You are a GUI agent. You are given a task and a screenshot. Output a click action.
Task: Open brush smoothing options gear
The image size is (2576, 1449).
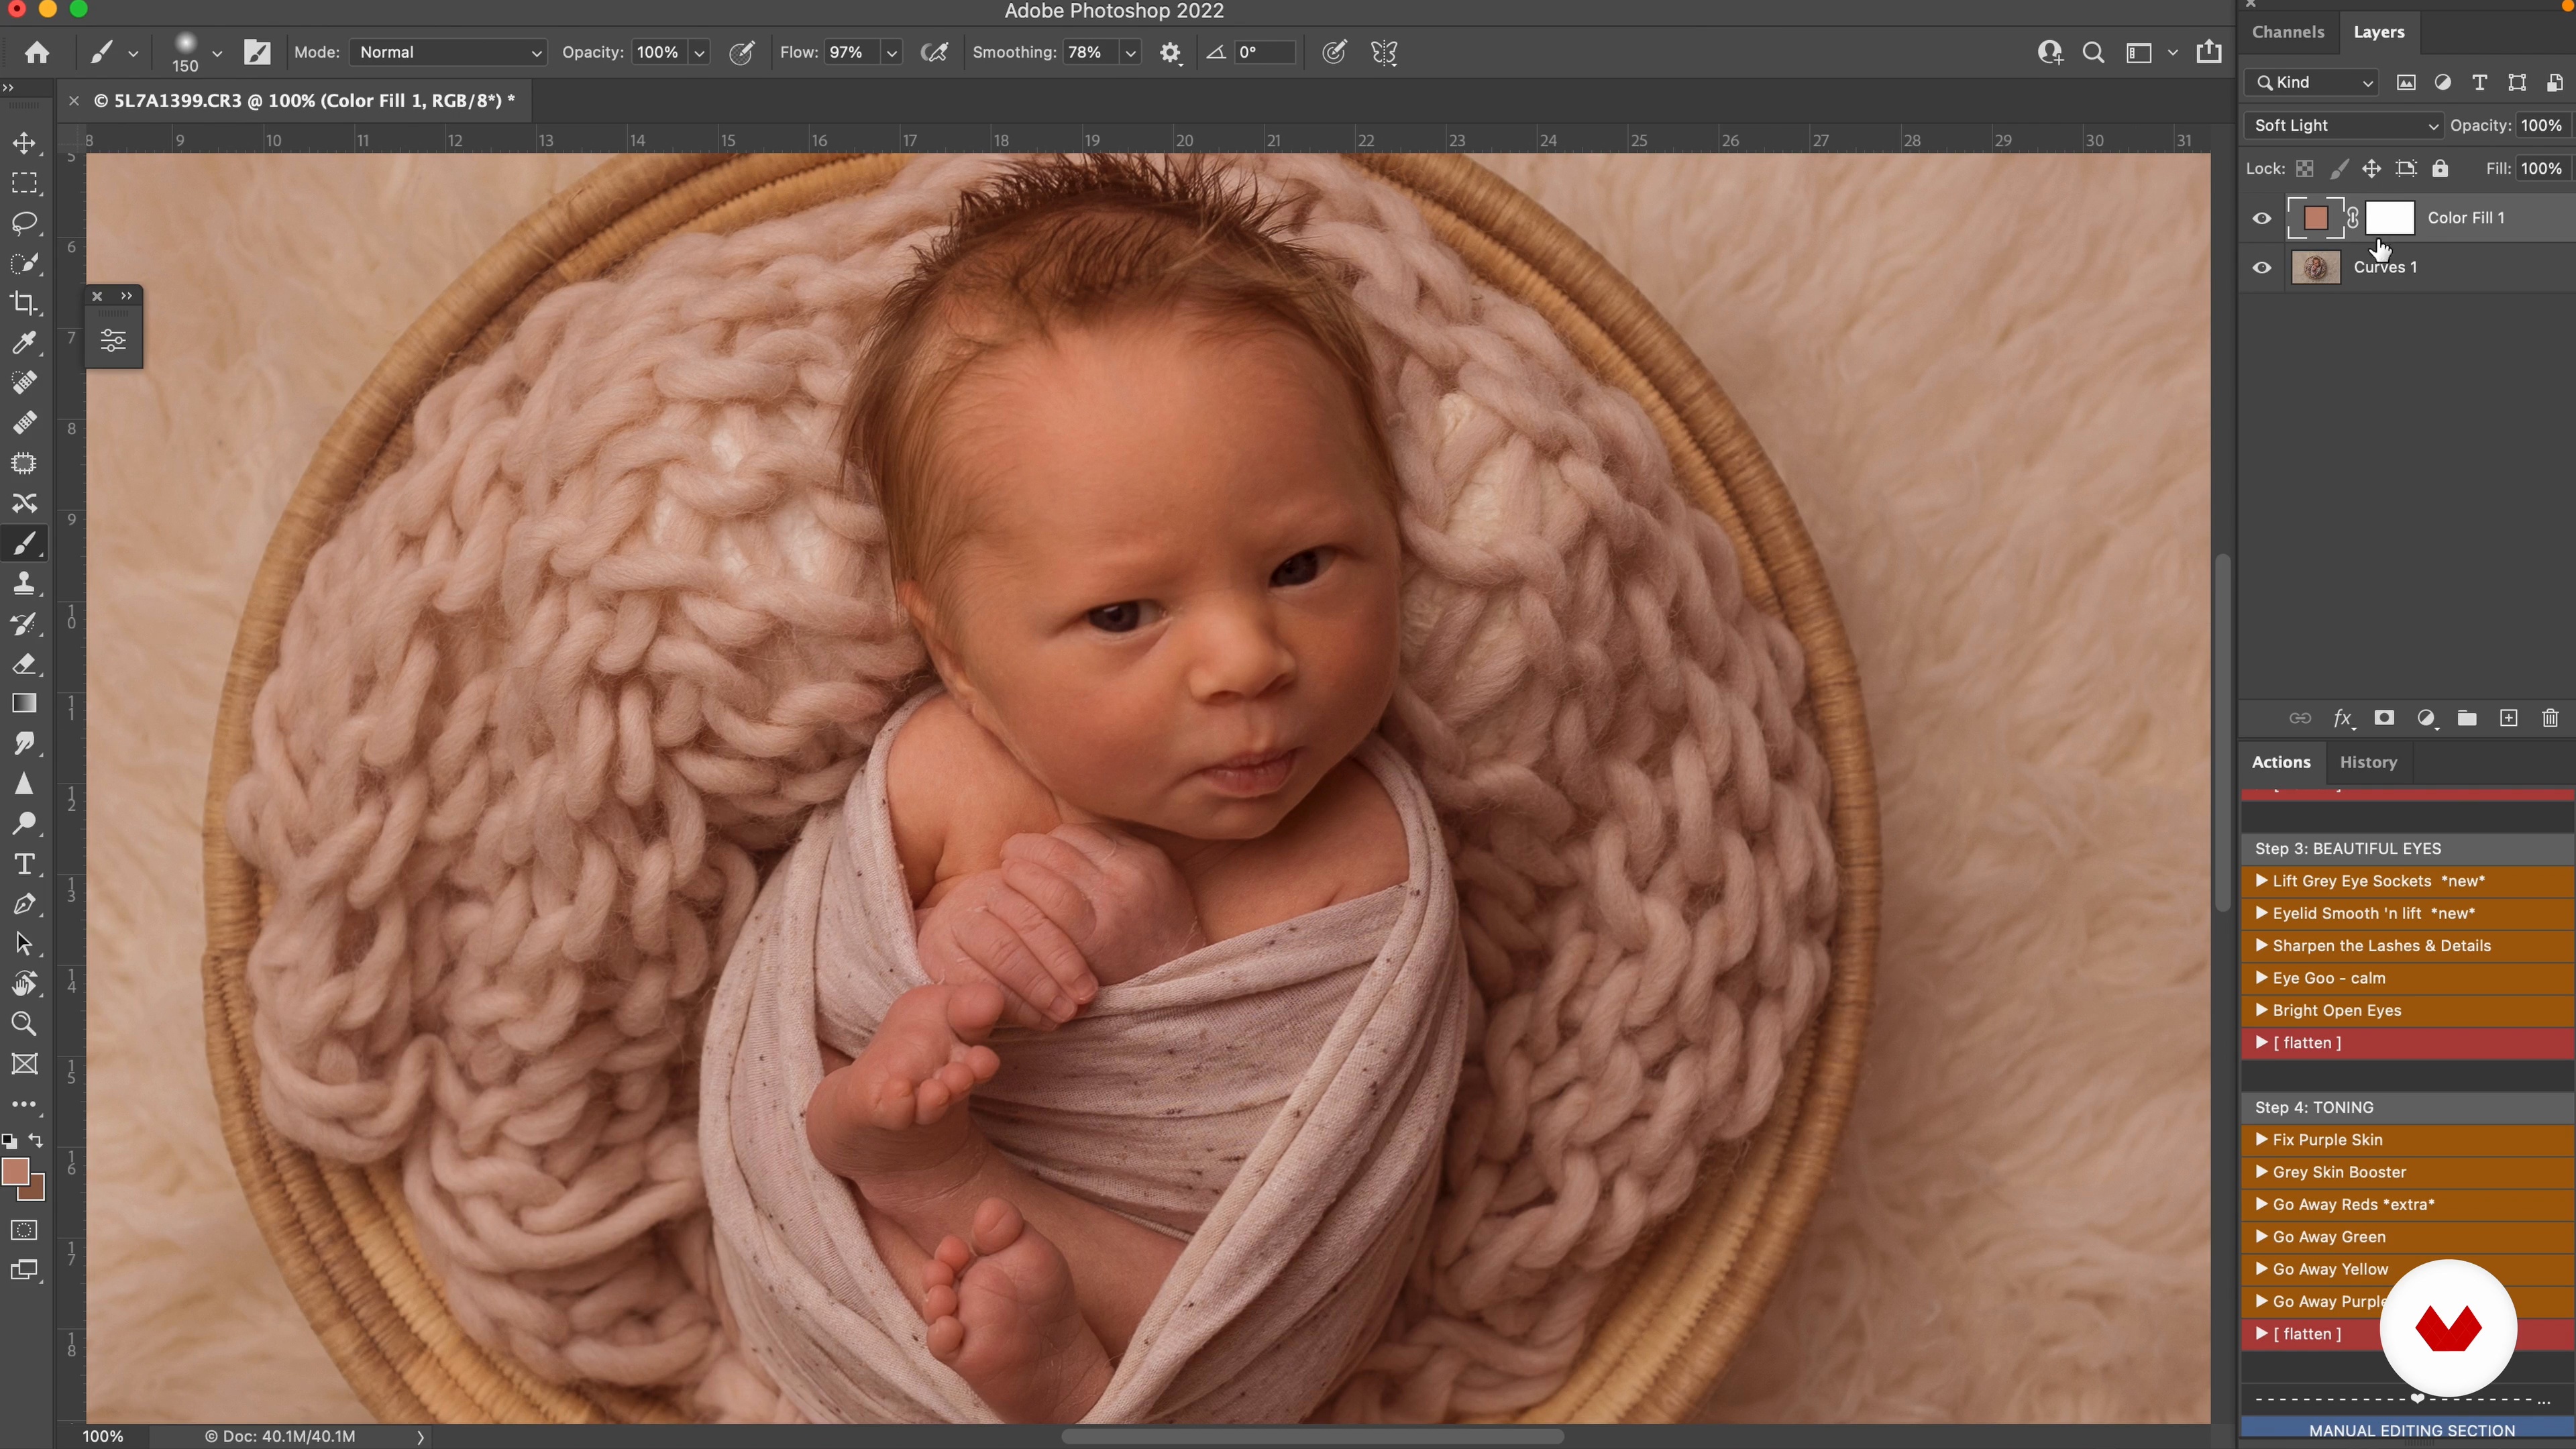(x=1170, y=53)
